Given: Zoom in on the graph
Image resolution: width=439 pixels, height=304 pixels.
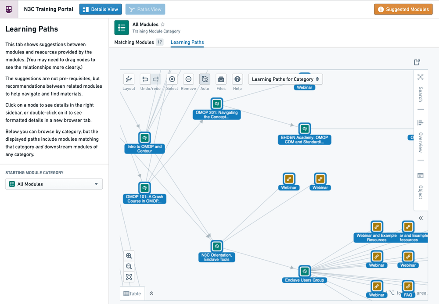Looking at the screenshot, I should 129,256.
